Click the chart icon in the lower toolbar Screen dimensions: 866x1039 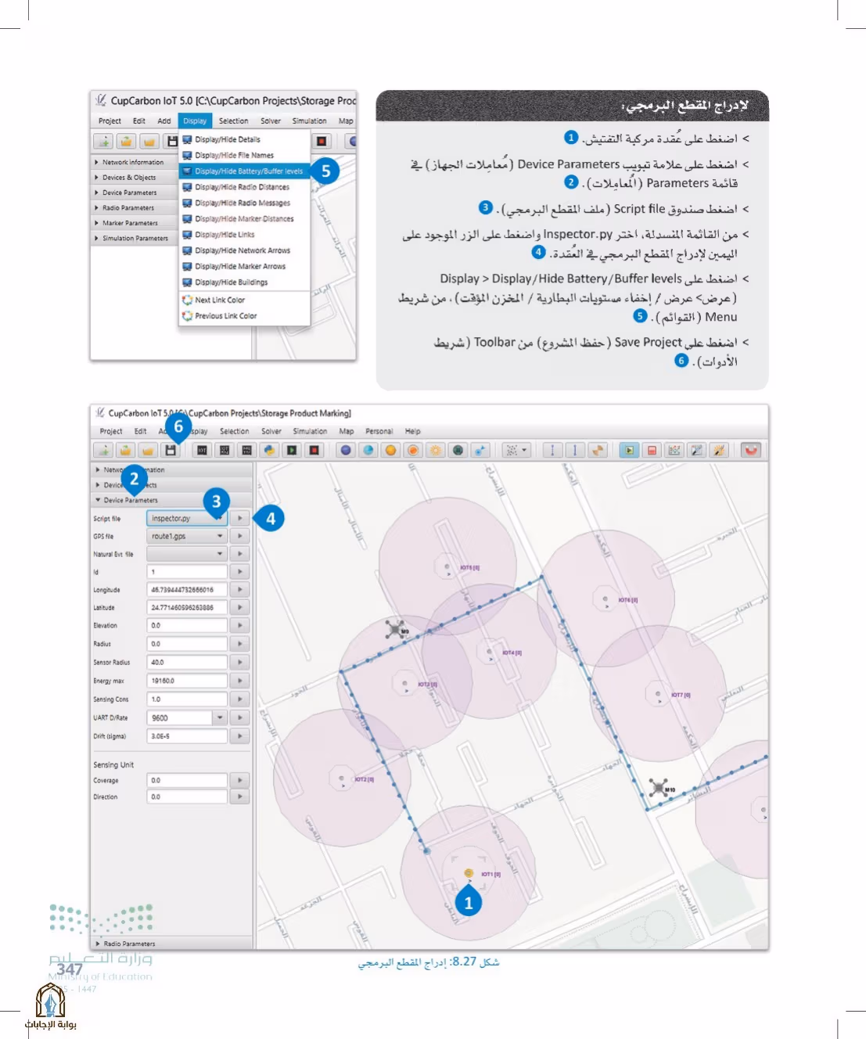[674, 450]
